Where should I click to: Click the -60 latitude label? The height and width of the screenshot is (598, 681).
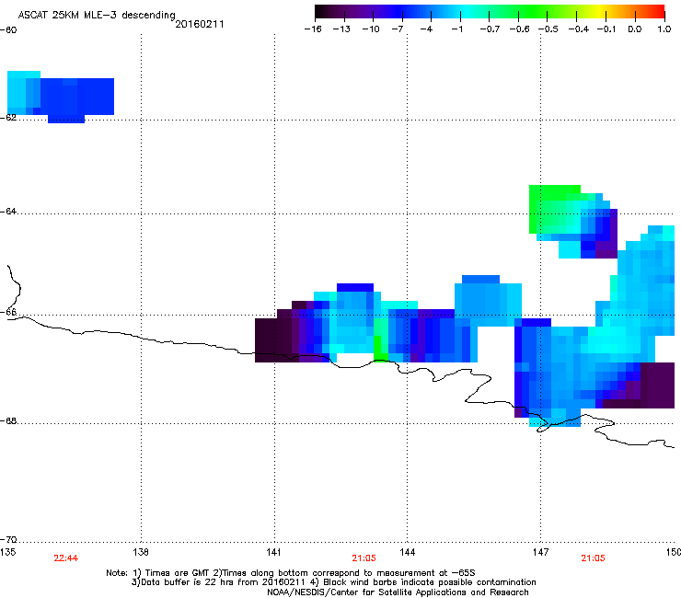[8, 30]
